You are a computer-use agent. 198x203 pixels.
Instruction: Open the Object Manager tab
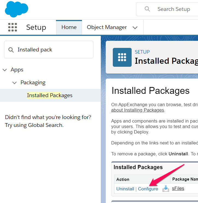coord(107,27)
